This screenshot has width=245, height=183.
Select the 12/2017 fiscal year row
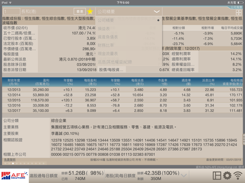pyautogui.click(x=122, y=111)
